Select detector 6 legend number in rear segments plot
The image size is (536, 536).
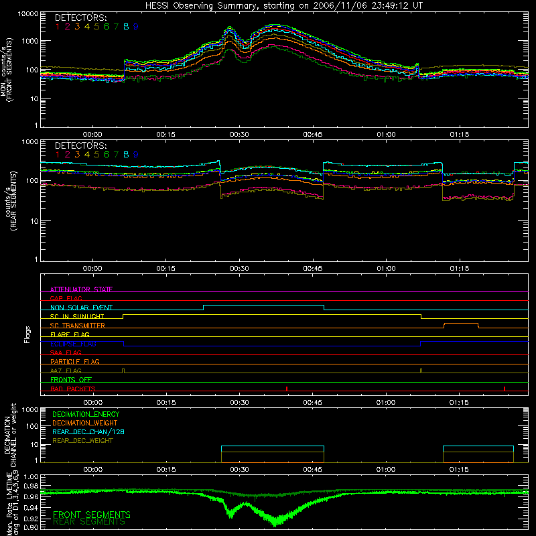point(107,155)
